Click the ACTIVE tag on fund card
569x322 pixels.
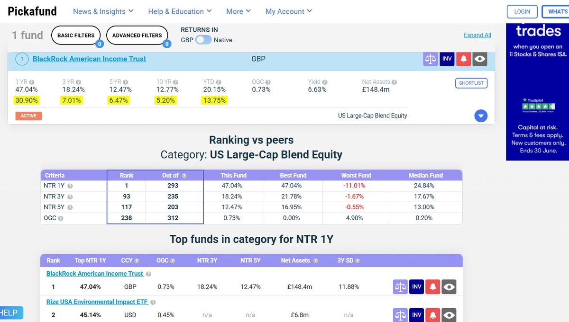[x=28, y=116]
